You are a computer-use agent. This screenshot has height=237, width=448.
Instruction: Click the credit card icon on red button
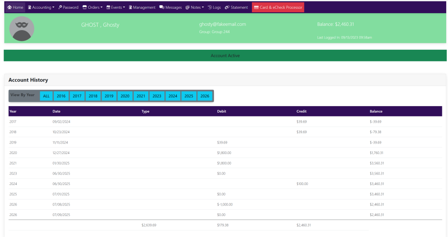click(256, 7)
